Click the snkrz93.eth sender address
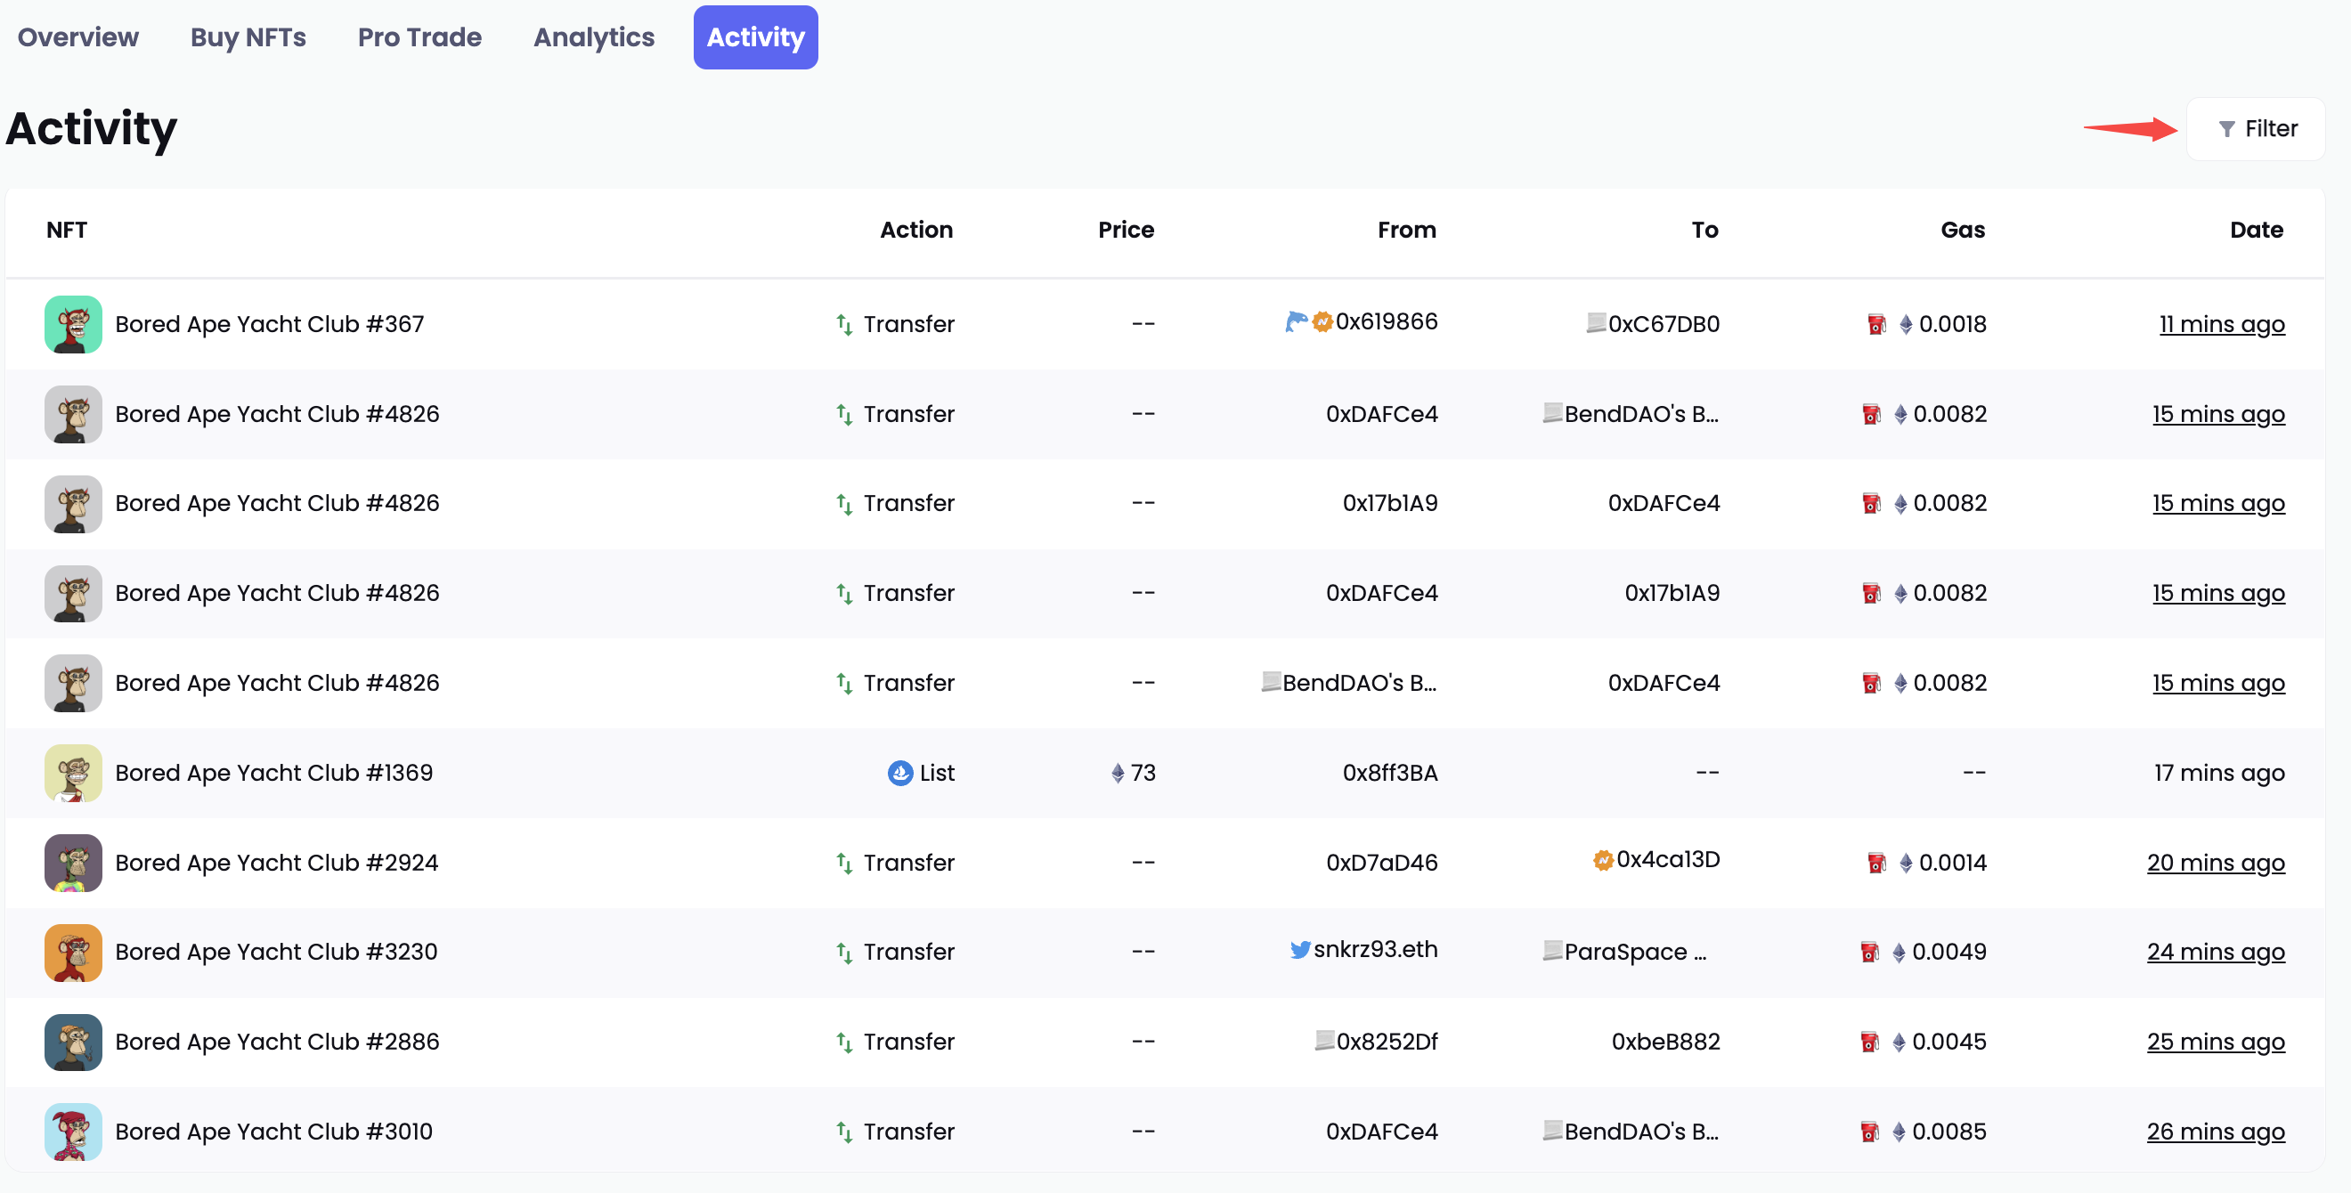Screen dimensions: 2351x1193 (x=1374, y=949)
